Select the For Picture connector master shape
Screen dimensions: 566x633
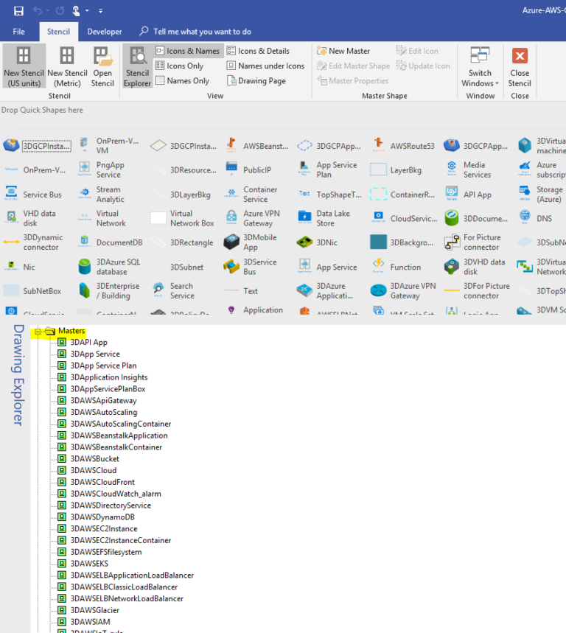472,242
